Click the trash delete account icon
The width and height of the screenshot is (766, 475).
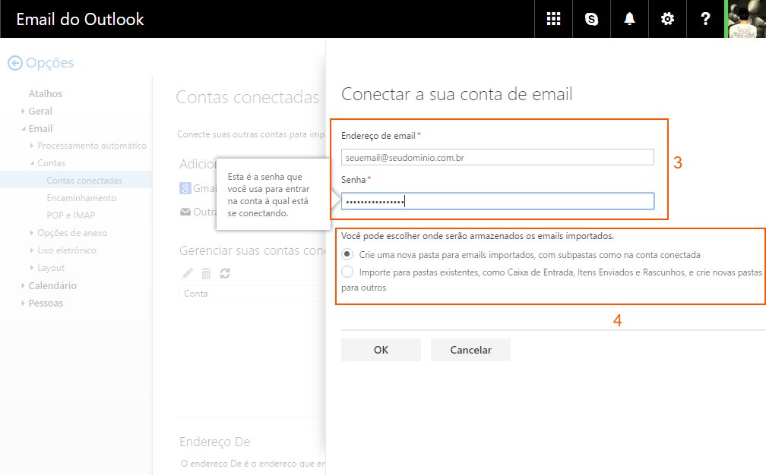click(206, 274)
